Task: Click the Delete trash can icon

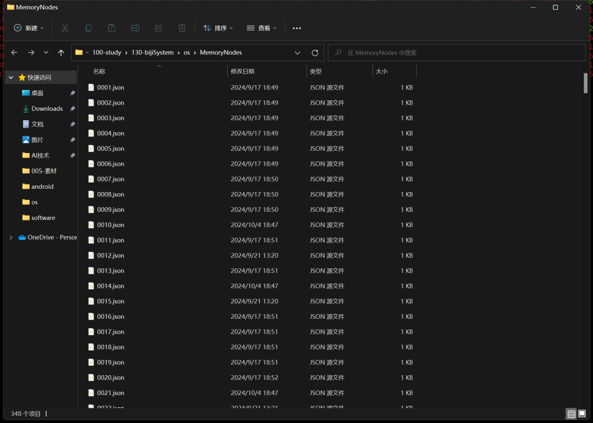Action: pyautogui.click(x=182, y=28)
